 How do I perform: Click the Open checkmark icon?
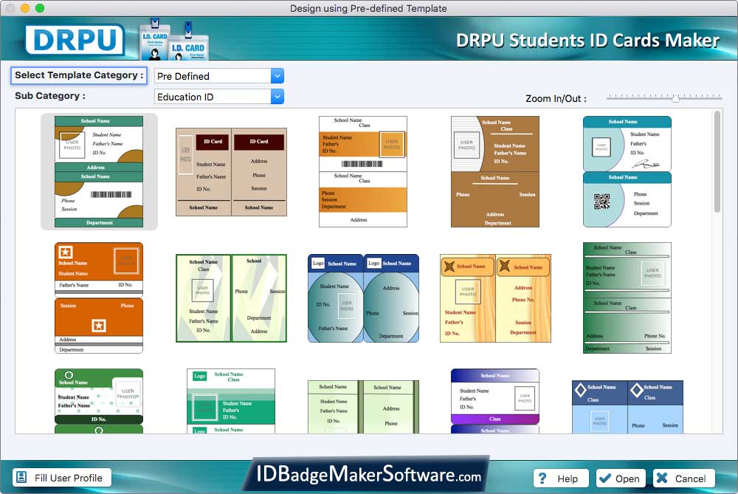(605, 478)
